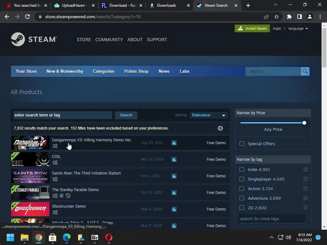Click the price range slider handle
The image size is (327, 245).
tap(304, 123)
